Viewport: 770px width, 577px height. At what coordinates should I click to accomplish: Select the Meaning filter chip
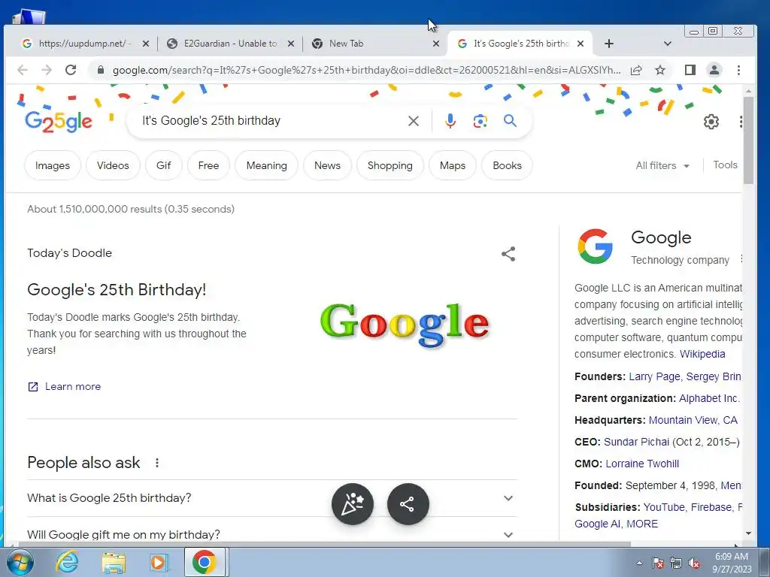(267, 165)
